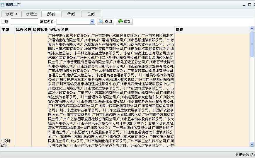Open the 待阅 tab
255x158 pixels.
(x=71, y=14)
